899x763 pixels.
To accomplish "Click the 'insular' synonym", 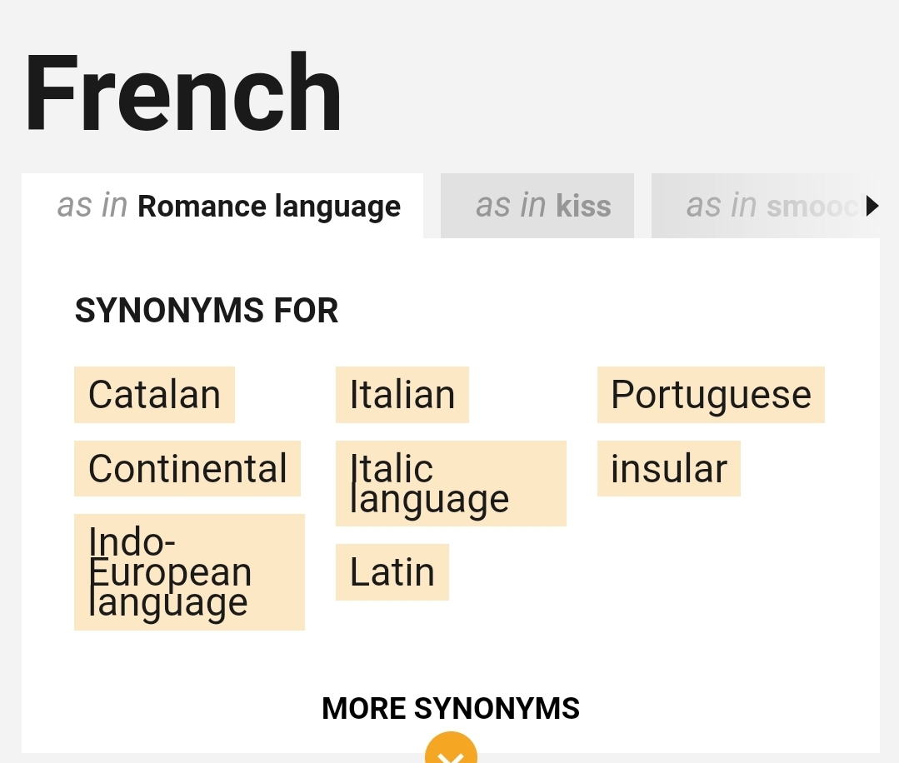I will pos(669,468).
